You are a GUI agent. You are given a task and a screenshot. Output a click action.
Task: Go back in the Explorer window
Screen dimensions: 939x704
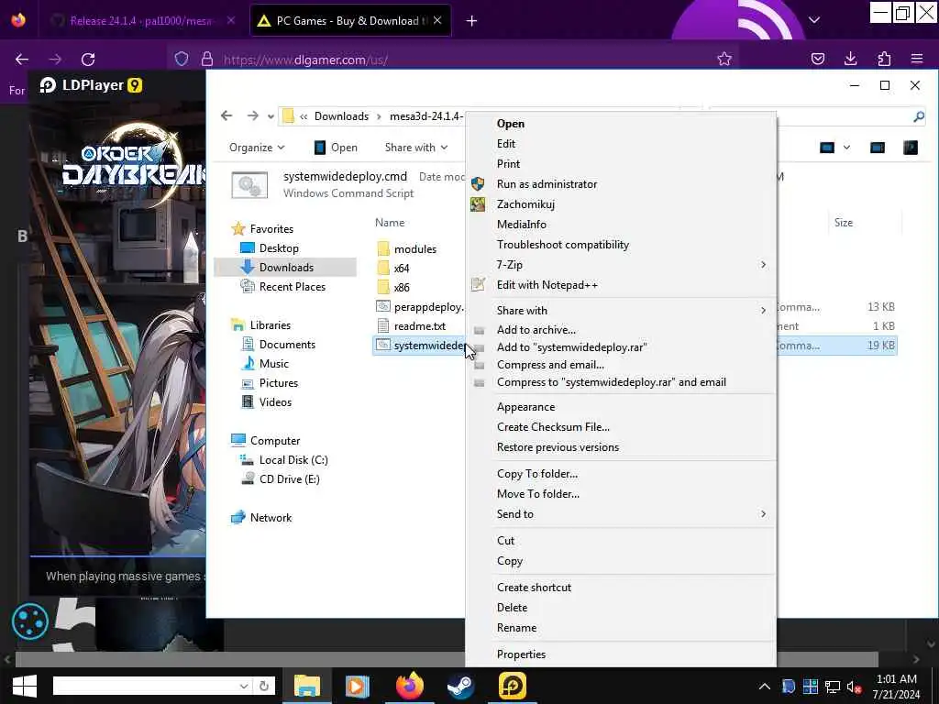[x=226, y=116]
